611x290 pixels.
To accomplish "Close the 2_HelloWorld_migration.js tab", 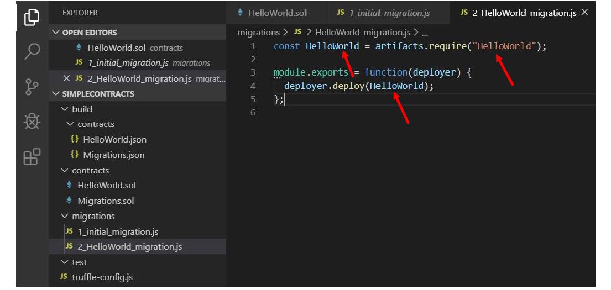I will click(584, 12).
